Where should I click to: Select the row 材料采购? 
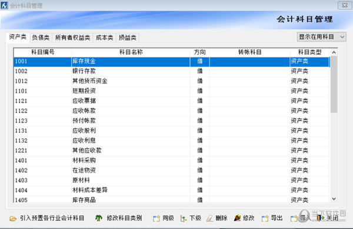(x=172, y=160)
